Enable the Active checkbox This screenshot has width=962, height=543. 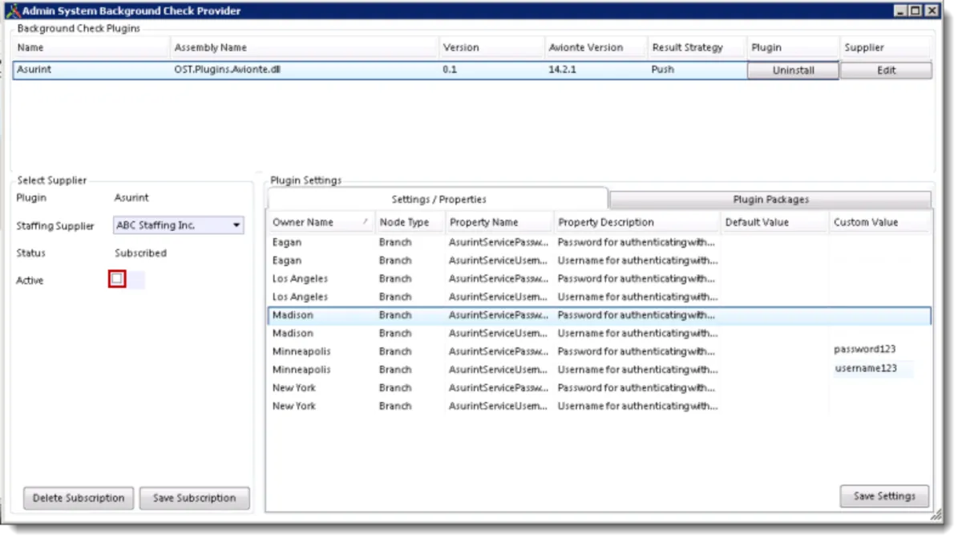point(117,279)
